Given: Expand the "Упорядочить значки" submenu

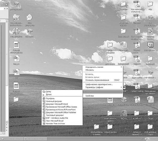Looking at the screenshot, I should (x=103, y=67).
